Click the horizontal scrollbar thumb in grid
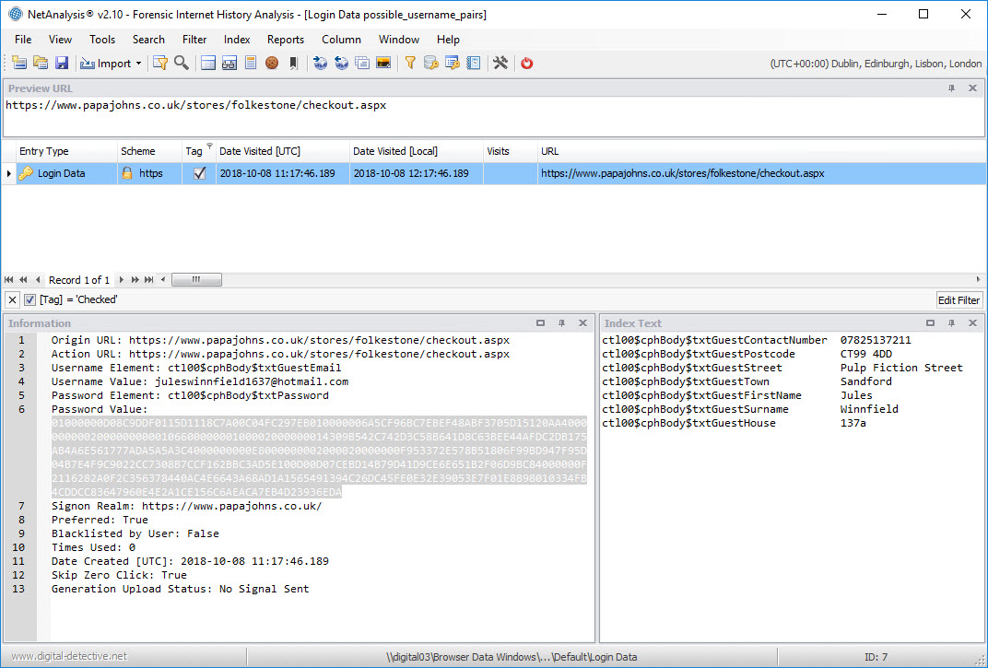Screen dimensions: 988x668 coord(196,280)
